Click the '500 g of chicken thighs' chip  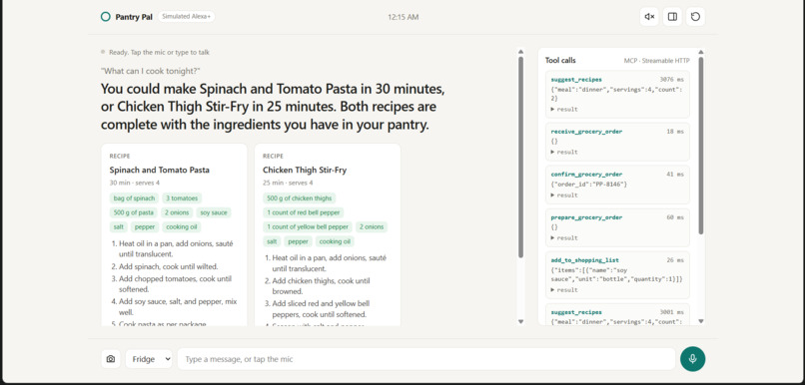[x=299, y=198]
